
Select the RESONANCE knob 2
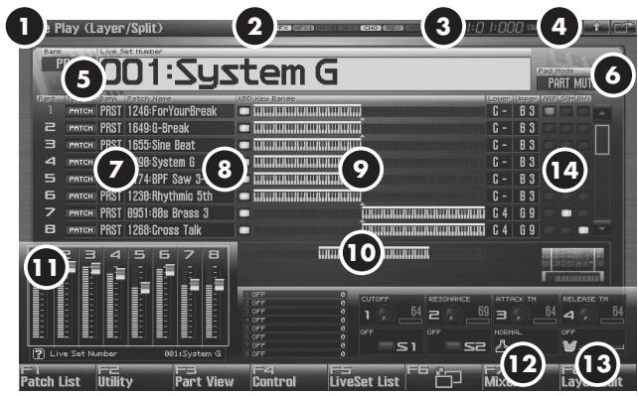452,315
